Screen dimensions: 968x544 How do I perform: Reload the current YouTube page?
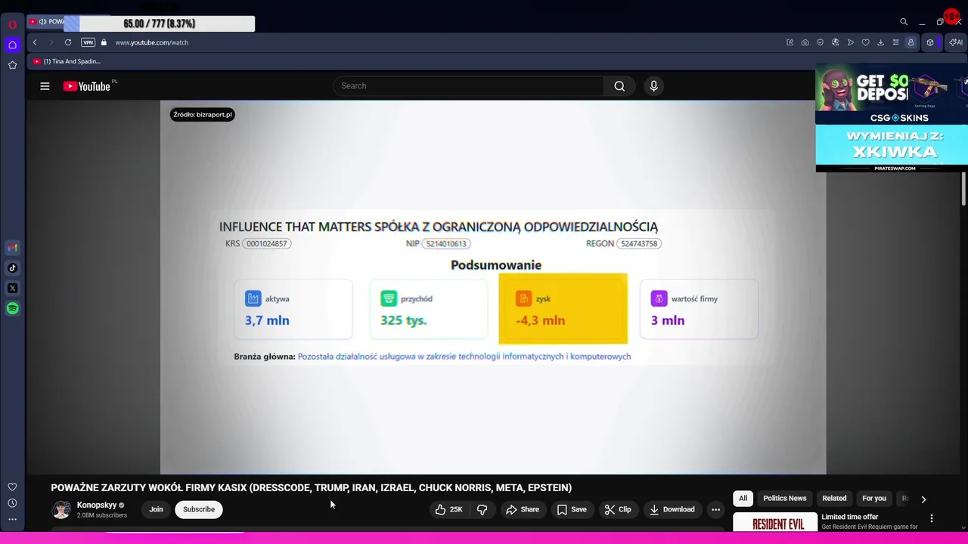pos(68,42)
